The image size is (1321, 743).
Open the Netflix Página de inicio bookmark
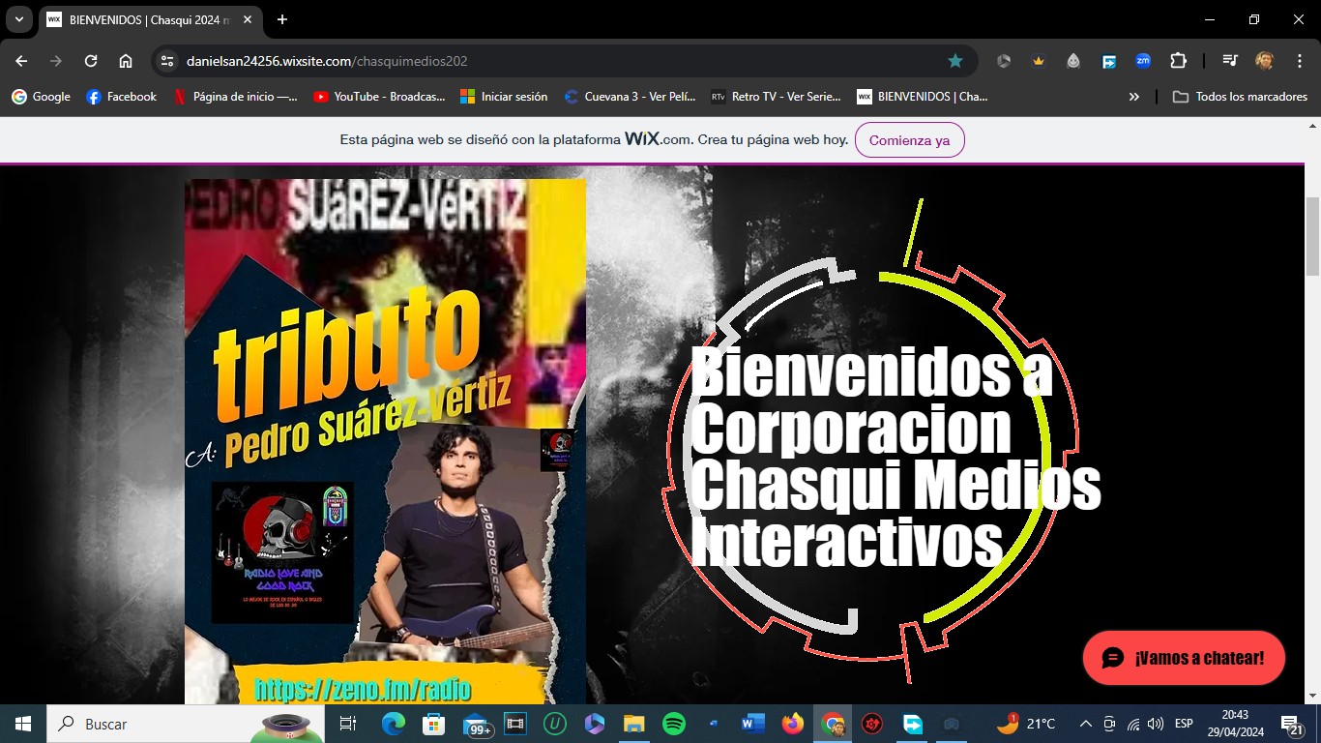click(236, 97)
